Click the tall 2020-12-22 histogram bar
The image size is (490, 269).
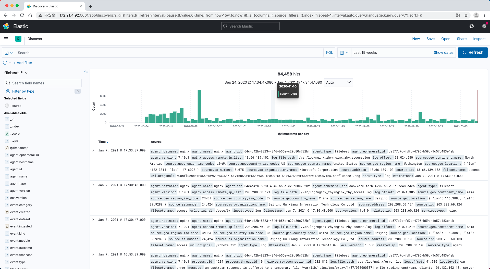click(x=420, y=117)
